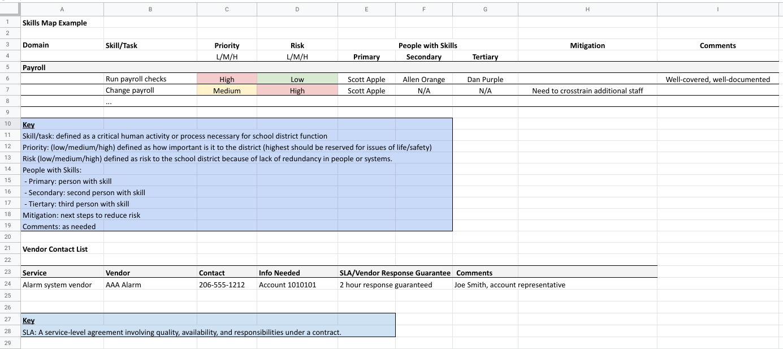
Task: Click the 'SLA: A service-level agreement' definition
Action: (x=181, y=332)
